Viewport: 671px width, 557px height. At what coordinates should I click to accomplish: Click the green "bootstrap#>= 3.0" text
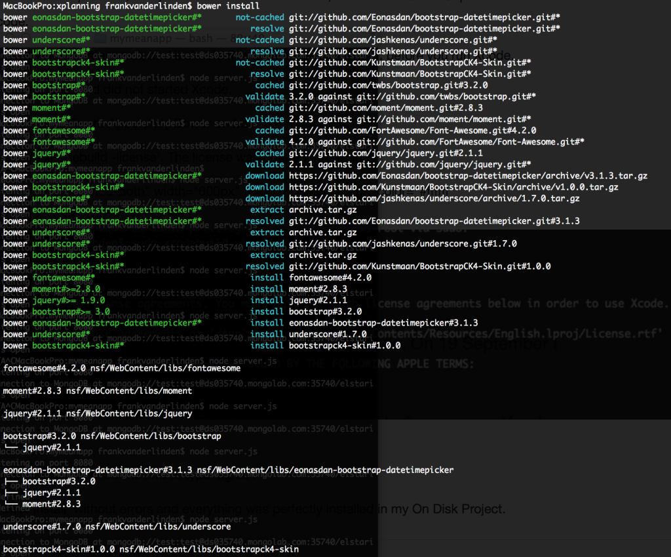71,312
